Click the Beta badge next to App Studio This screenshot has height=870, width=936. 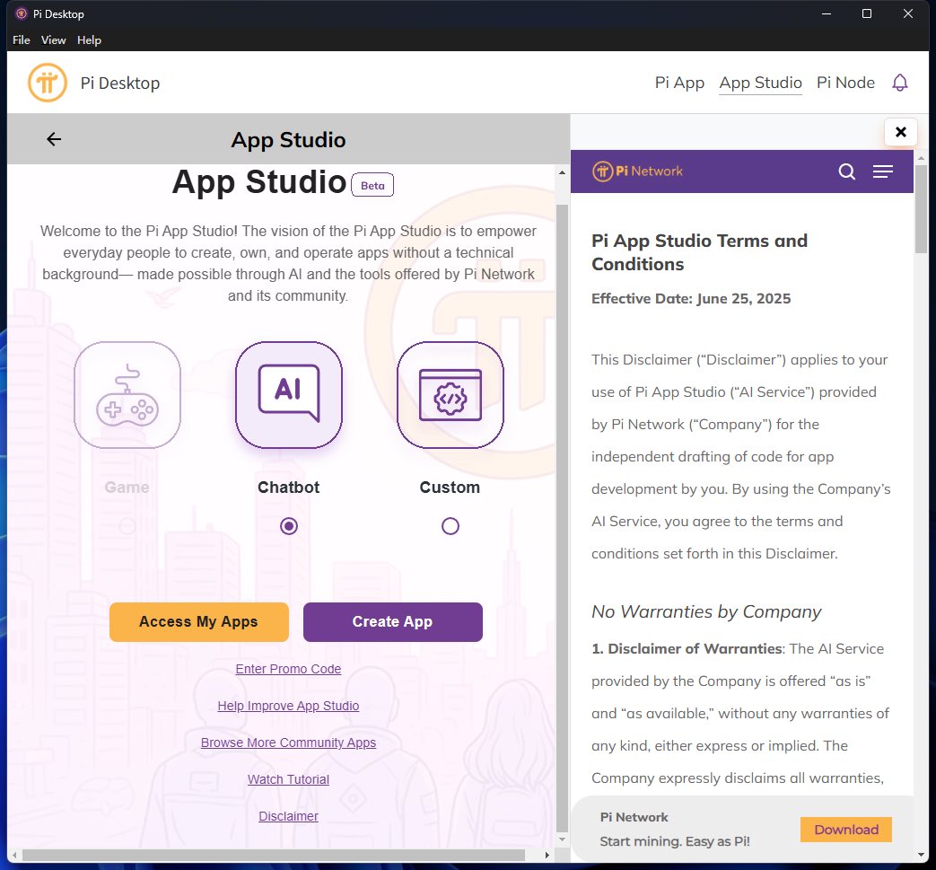(x=372, y=185)
